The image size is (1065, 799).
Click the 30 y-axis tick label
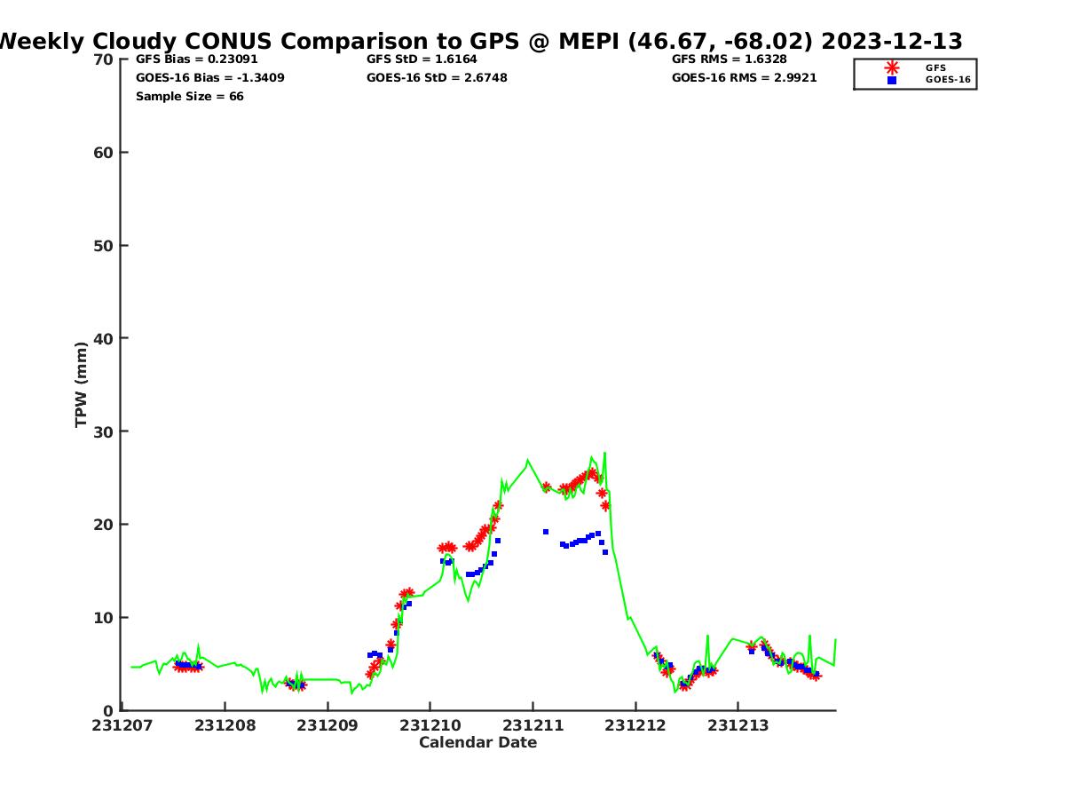pos(103,431)
